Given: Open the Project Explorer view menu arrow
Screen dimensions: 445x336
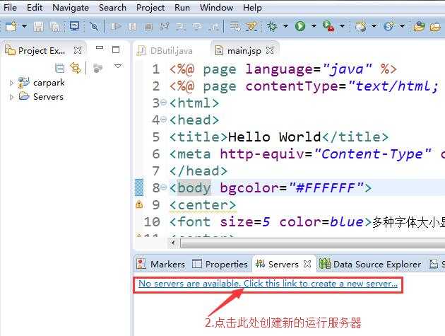Looking at the screenshot, I should (x=118, y=66).
